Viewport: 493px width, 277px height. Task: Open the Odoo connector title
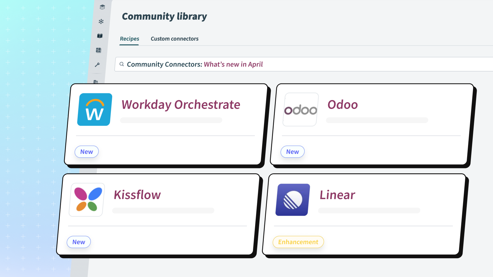(x=343, y=105)
